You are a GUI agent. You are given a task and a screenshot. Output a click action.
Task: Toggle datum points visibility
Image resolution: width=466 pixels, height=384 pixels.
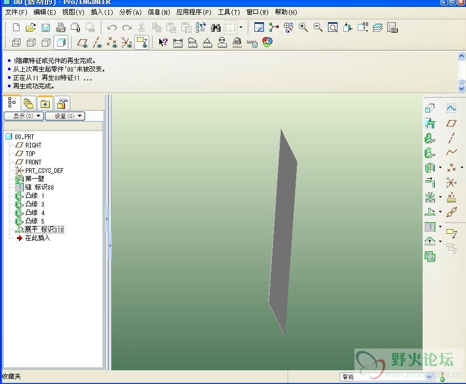coord(112,42)
